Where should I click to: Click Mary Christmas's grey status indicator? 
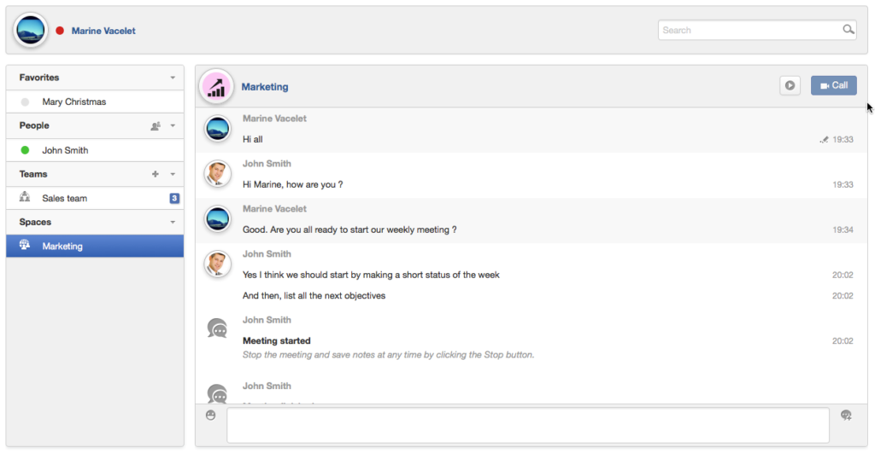25,102
